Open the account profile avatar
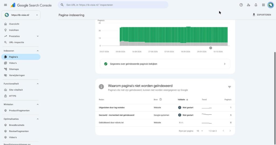This screenshot has height=145, width=276. 271,5
